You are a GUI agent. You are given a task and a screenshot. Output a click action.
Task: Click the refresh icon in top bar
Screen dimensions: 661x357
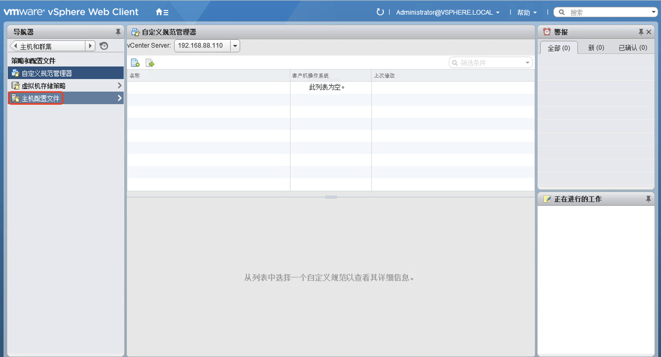coord(380,12)
